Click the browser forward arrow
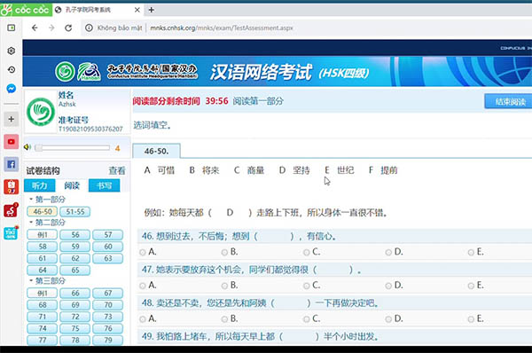This screenshot has width=532, height=353. click(51, 27)
